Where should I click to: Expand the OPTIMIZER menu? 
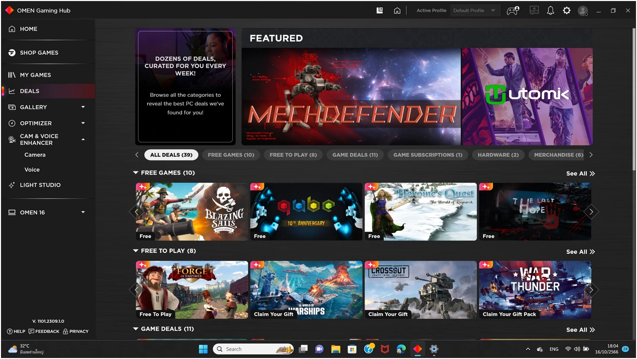83,123
